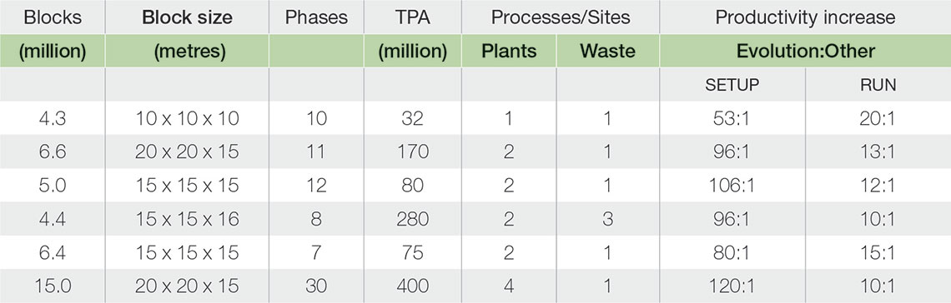Click the block size 15 x 15 x 16
This screenshot has width=951, height=303.
(x=187, y=218)
